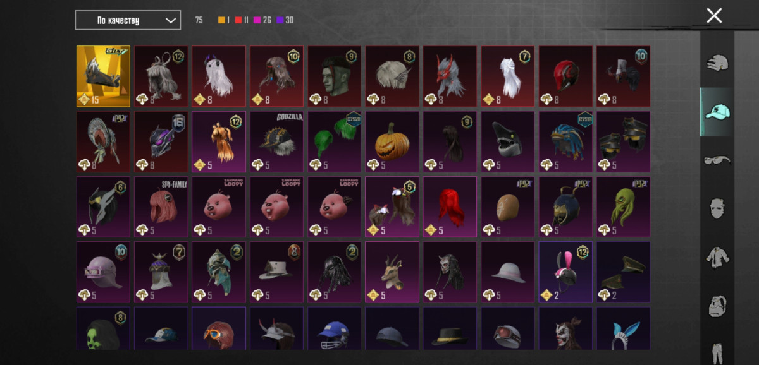Filter by purple quality count 30

(x=285, y=20)
